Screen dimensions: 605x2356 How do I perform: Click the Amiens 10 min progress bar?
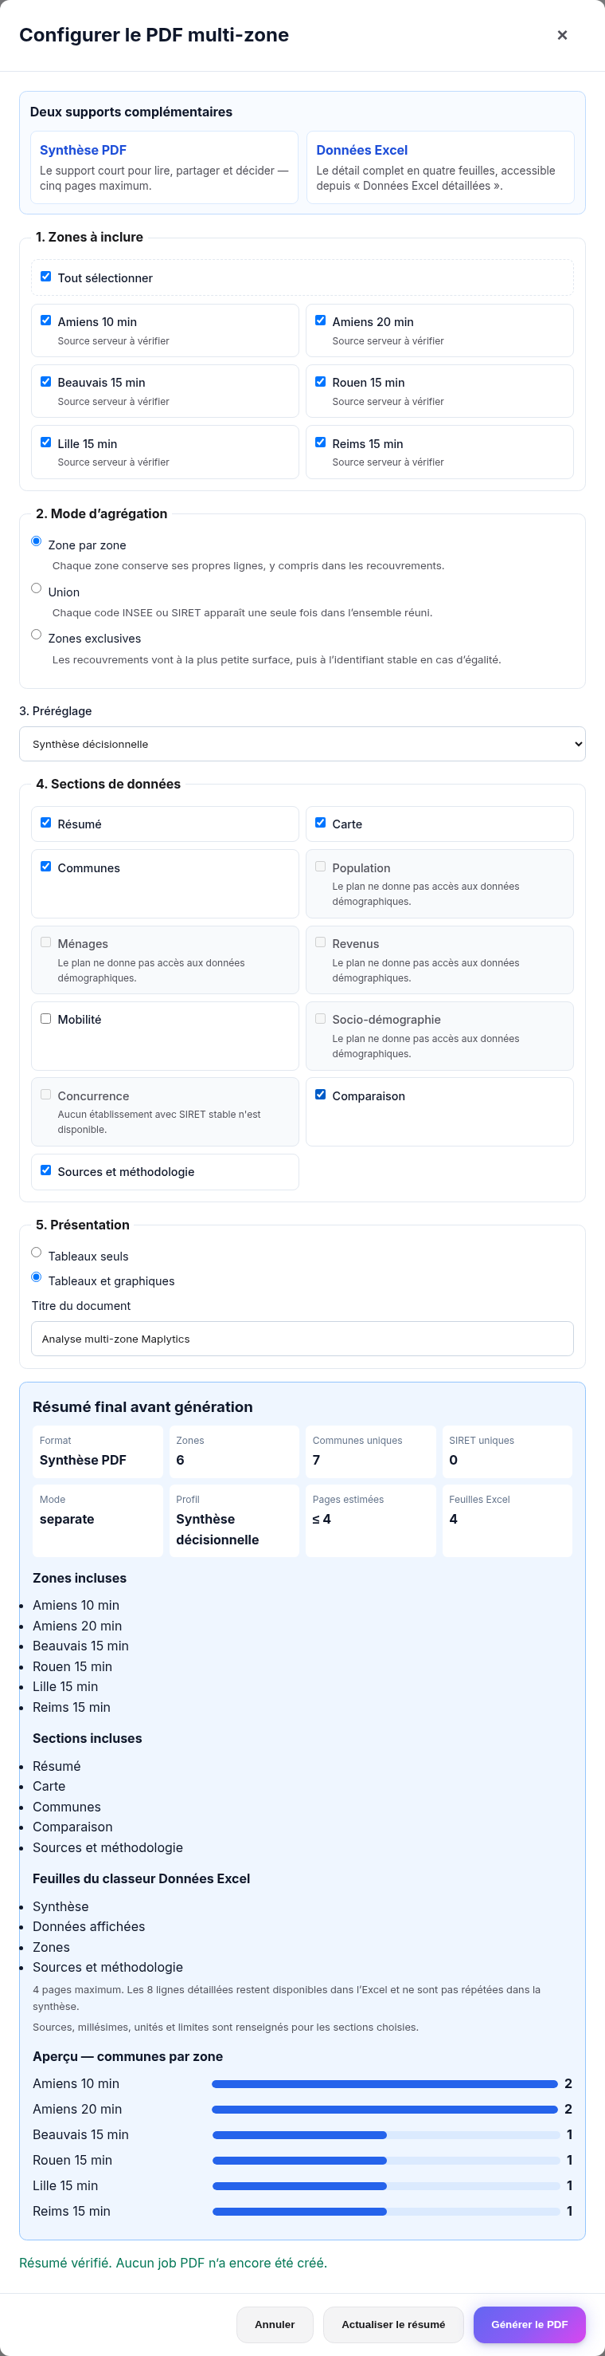click(x=385, y=2083)
